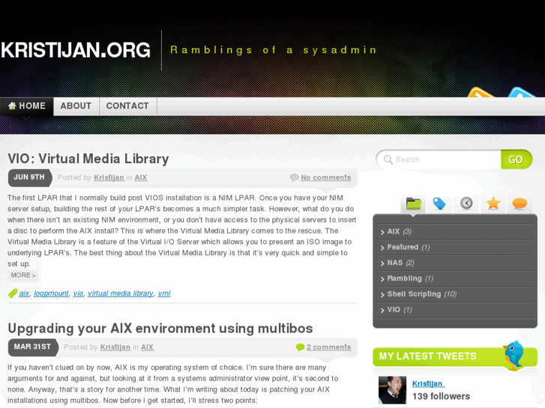545x408 pixels.
Task: Open the About page
Action: point(76,106)
